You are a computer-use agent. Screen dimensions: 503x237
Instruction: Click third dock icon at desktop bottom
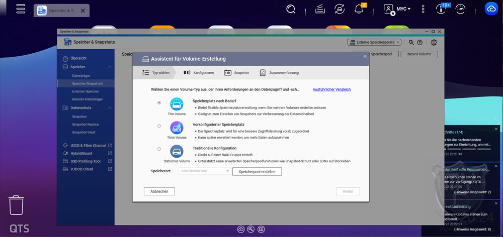click(x=261, y=229)
